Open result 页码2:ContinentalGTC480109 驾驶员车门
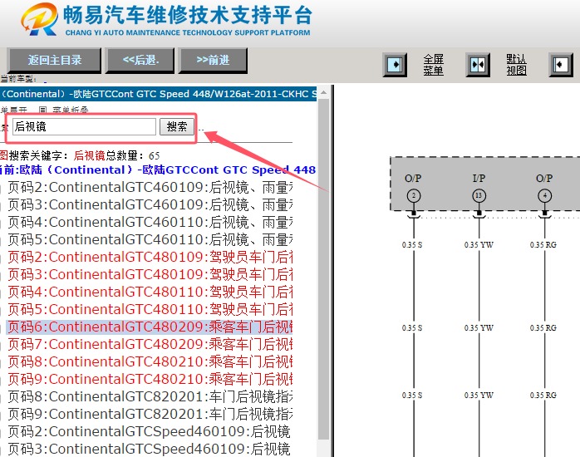The image size is (580, 457). 150,257
